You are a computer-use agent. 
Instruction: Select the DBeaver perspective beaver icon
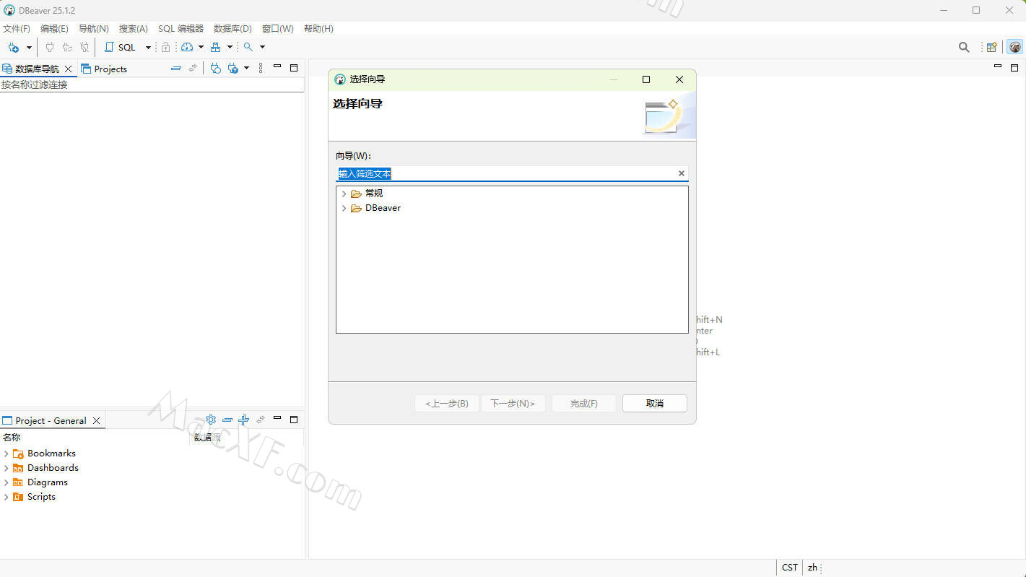(1015, 47)
